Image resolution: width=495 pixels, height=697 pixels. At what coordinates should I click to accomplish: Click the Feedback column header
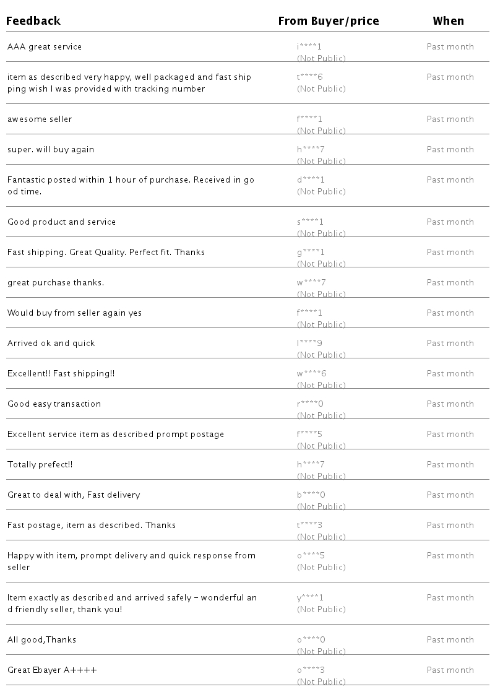click(x=33, y=21)
